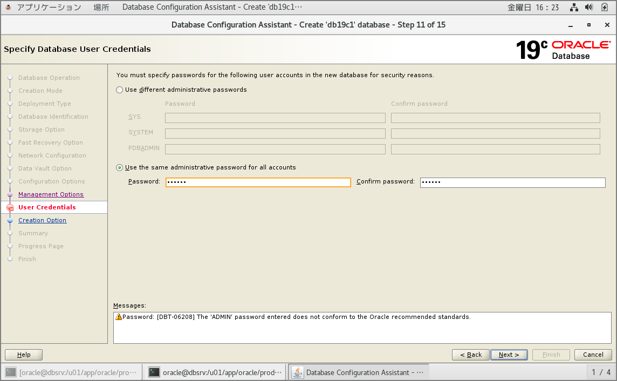
Task: Click the Java icon in taskbar
Action: (x=297, y=372)
